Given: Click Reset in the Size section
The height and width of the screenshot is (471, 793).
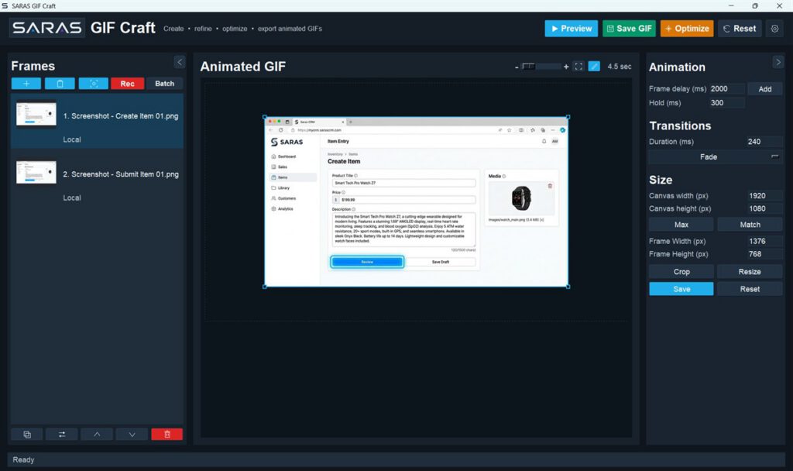Looking at the screenshot, I should pos(750,289).
